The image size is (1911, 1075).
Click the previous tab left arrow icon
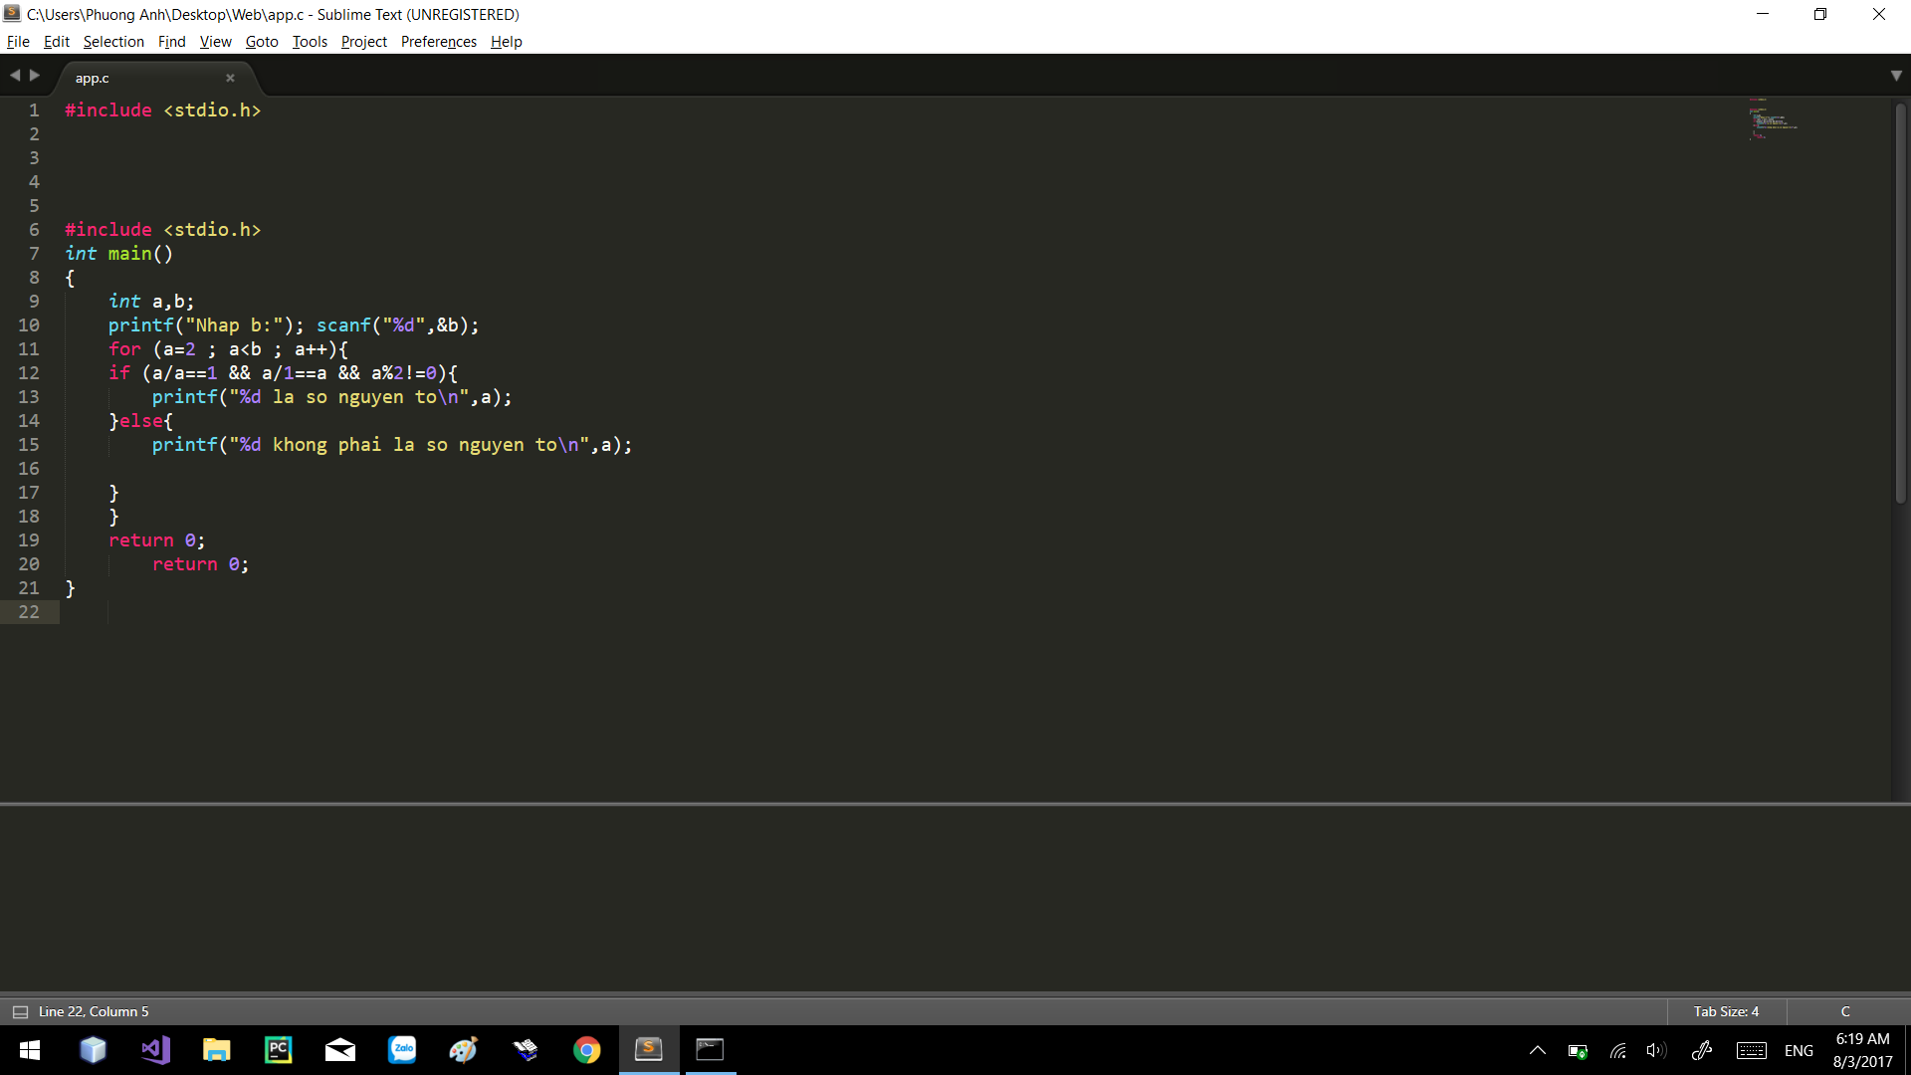click(x=15, y=76)
